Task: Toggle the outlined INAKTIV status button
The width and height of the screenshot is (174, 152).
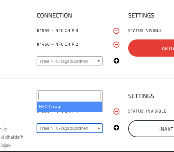Action: tap(151, 129)
